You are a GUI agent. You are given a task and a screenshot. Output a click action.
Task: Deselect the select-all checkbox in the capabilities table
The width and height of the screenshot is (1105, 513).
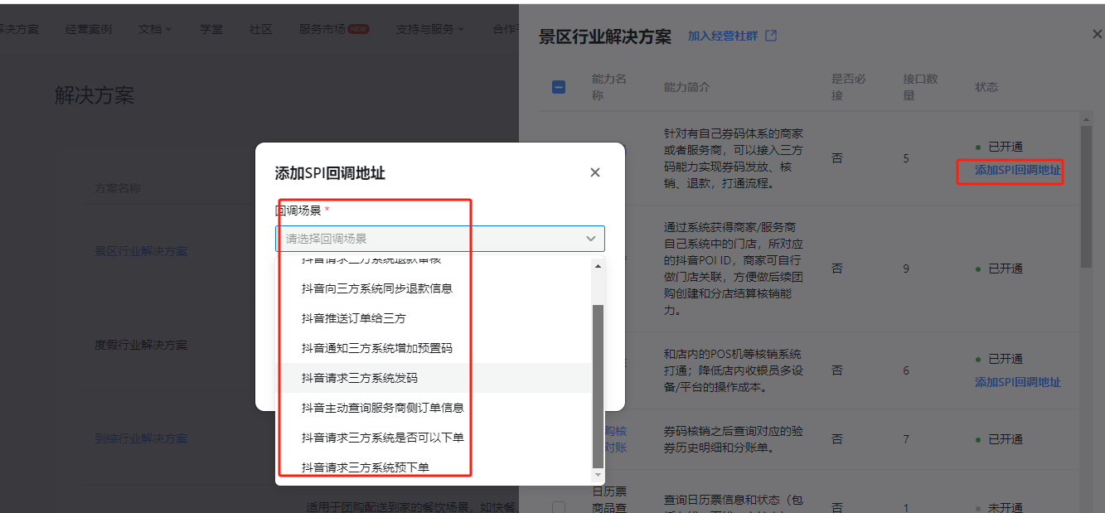click(x=557, y=86)
